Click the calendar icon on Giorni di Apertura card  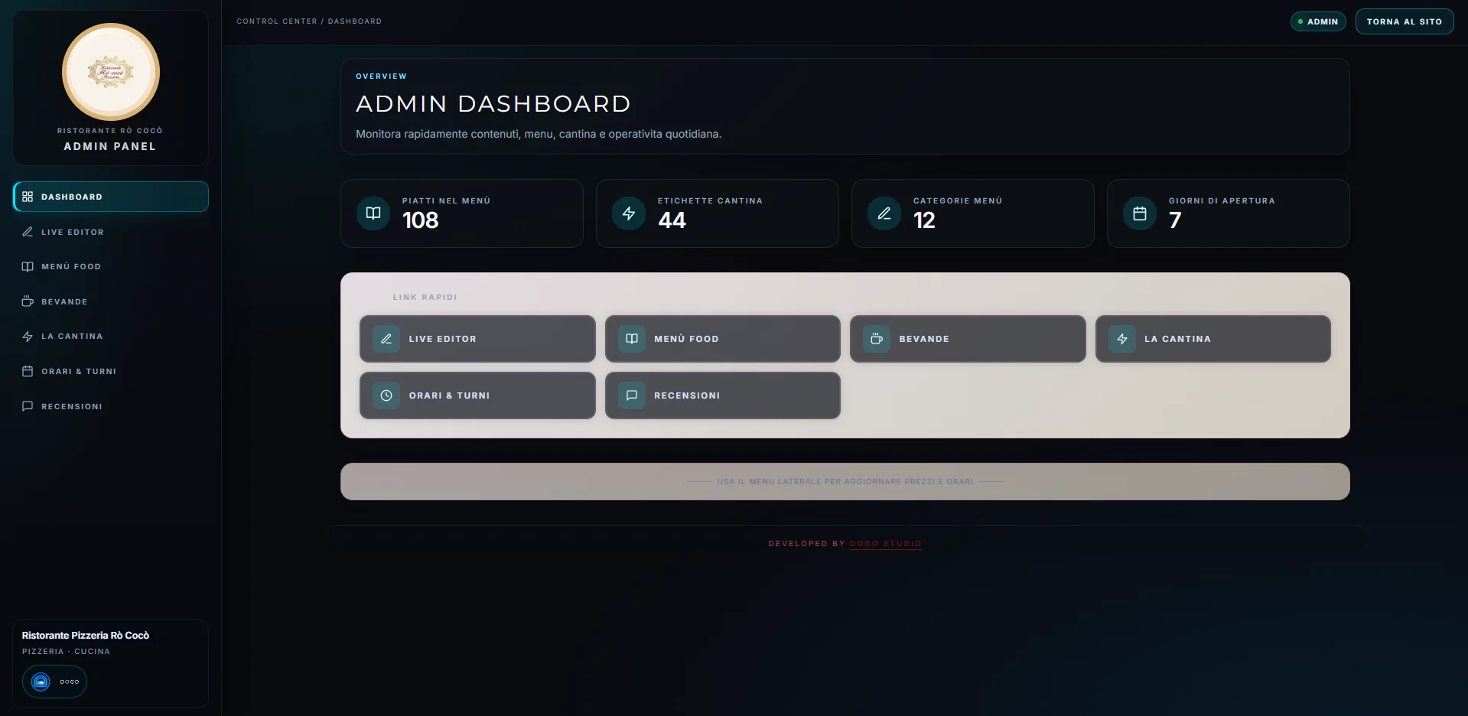tap(1139, 213)
